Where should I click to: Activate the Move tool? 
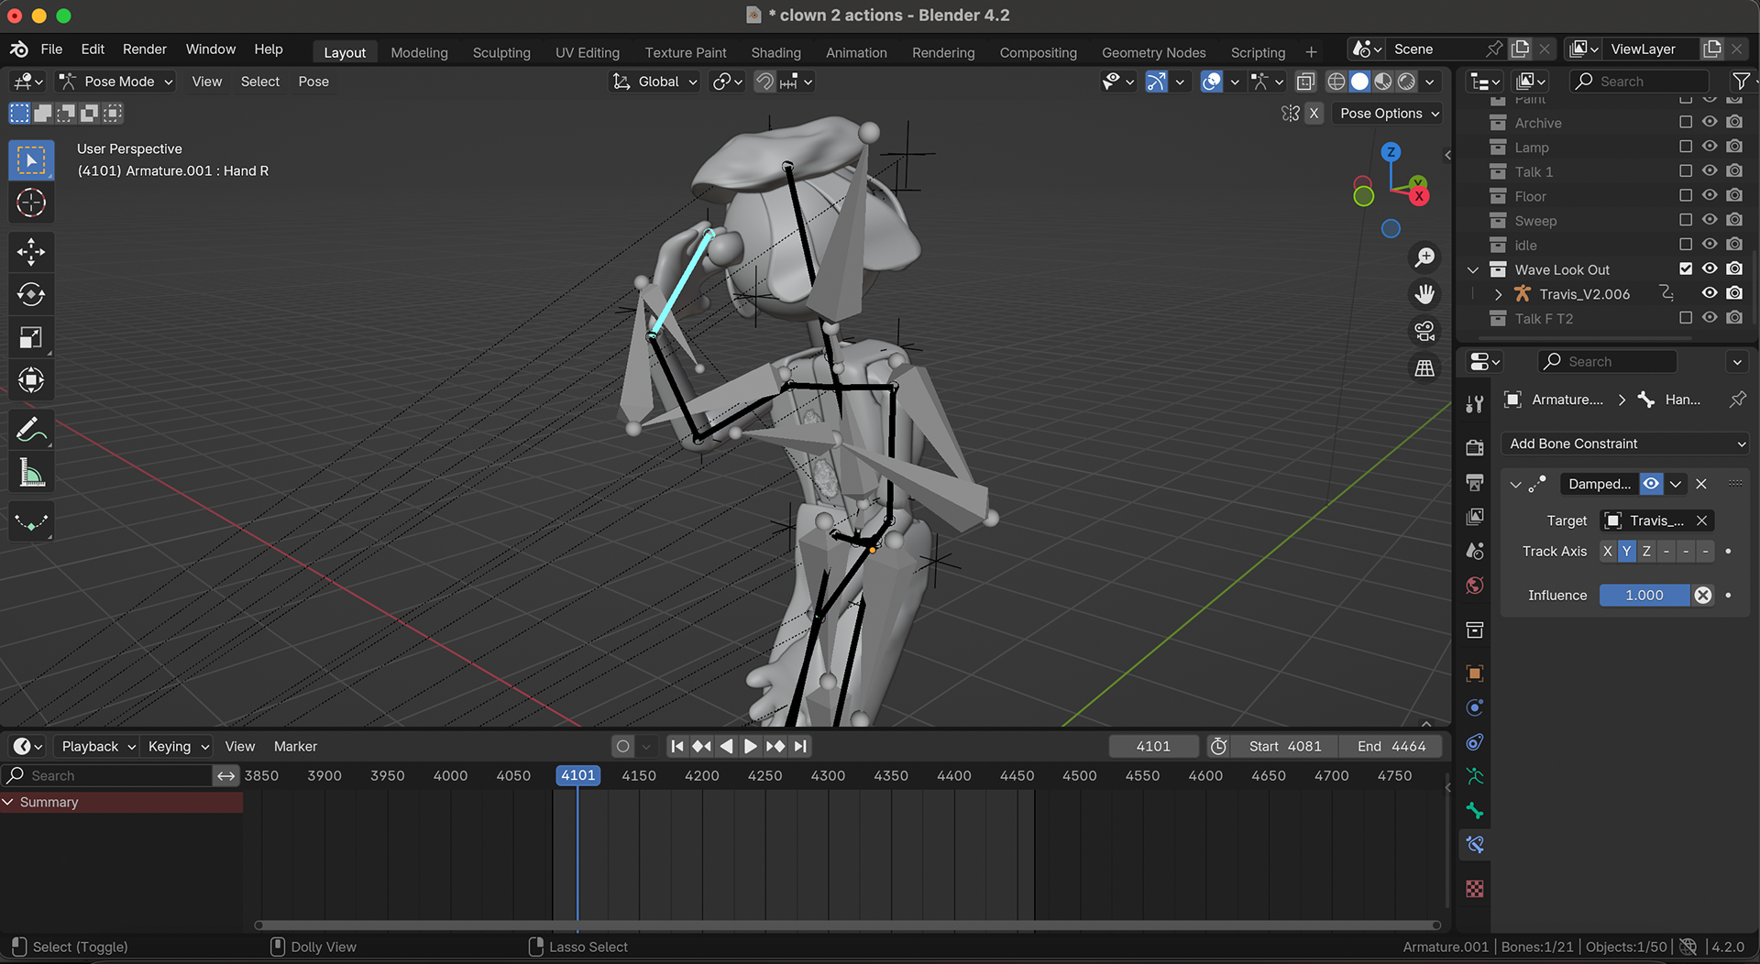(31, 252)
